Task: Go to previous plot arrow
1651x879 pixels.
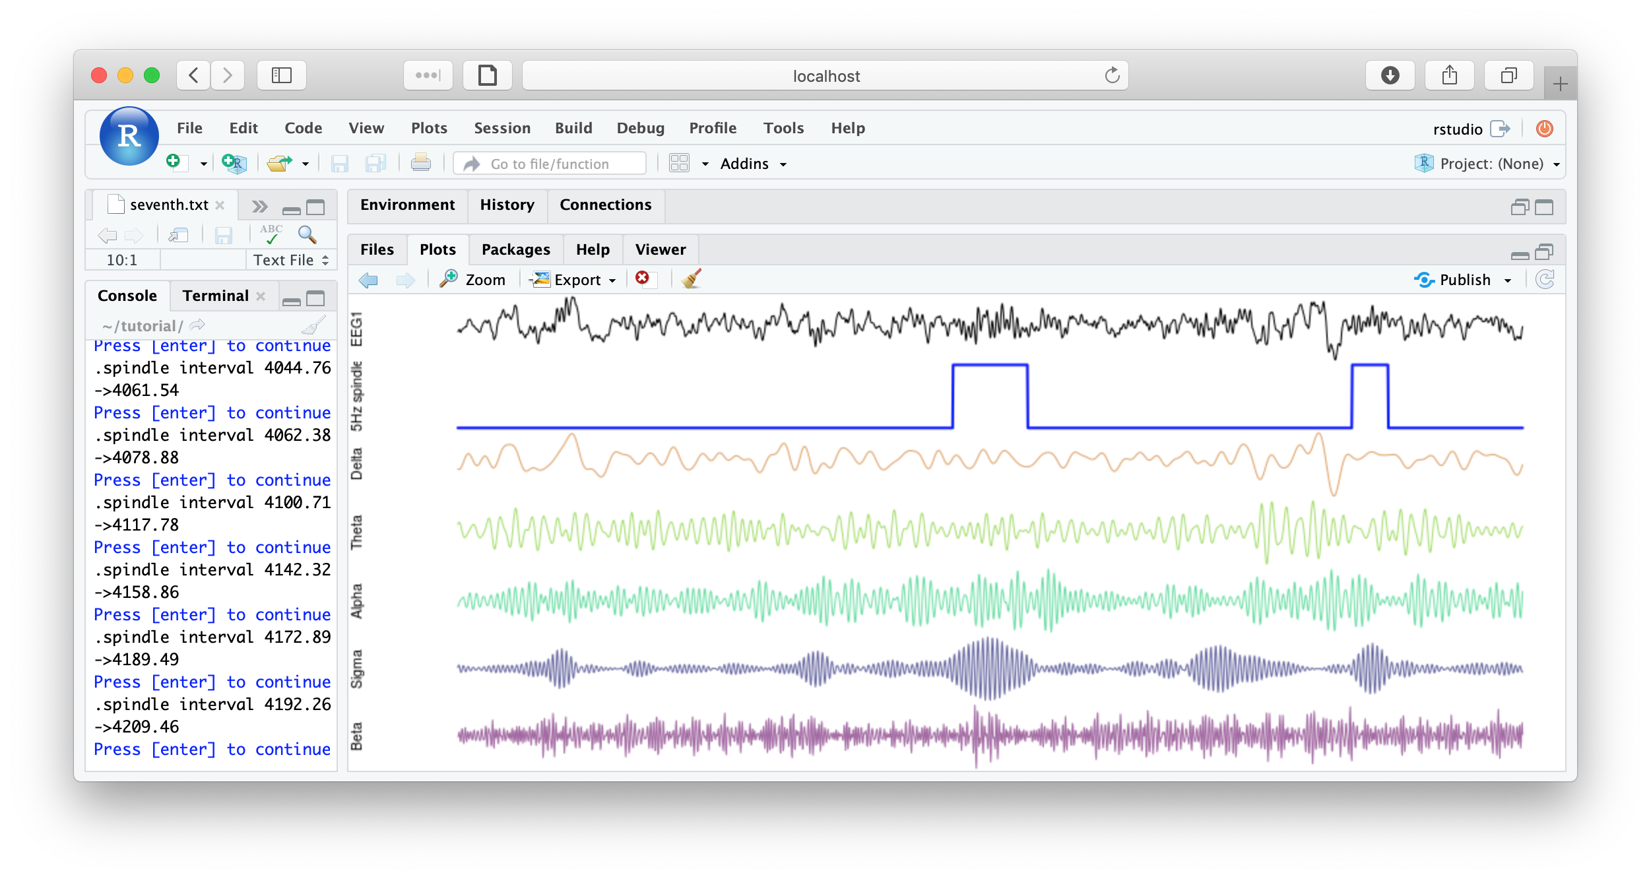Action: pyautogui.click(x=368, y=280)
